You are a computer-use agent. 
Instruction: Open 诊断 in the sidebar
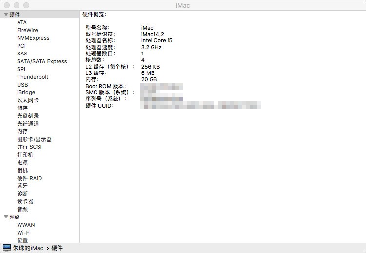[x=22, y=194]
